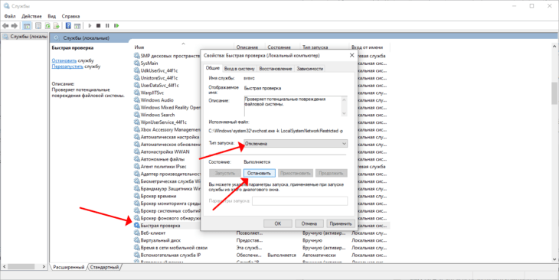Click the Forward arrow toolbar icon
Image resolution: width=559 pixels, height=280 pixels.
[15, 26]
